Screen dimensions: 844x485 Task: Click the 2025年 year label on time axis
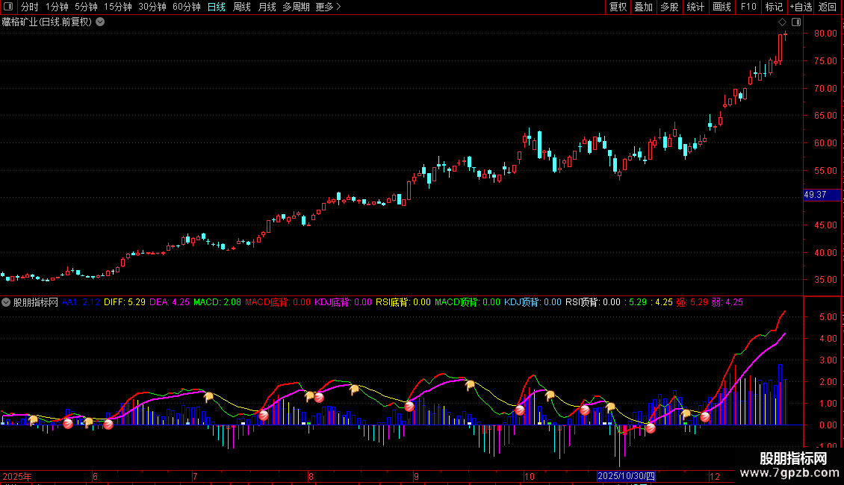pyautogui.click(x=16, y=476)
